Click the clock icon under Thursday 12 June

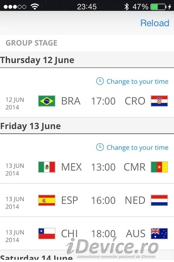100,81
